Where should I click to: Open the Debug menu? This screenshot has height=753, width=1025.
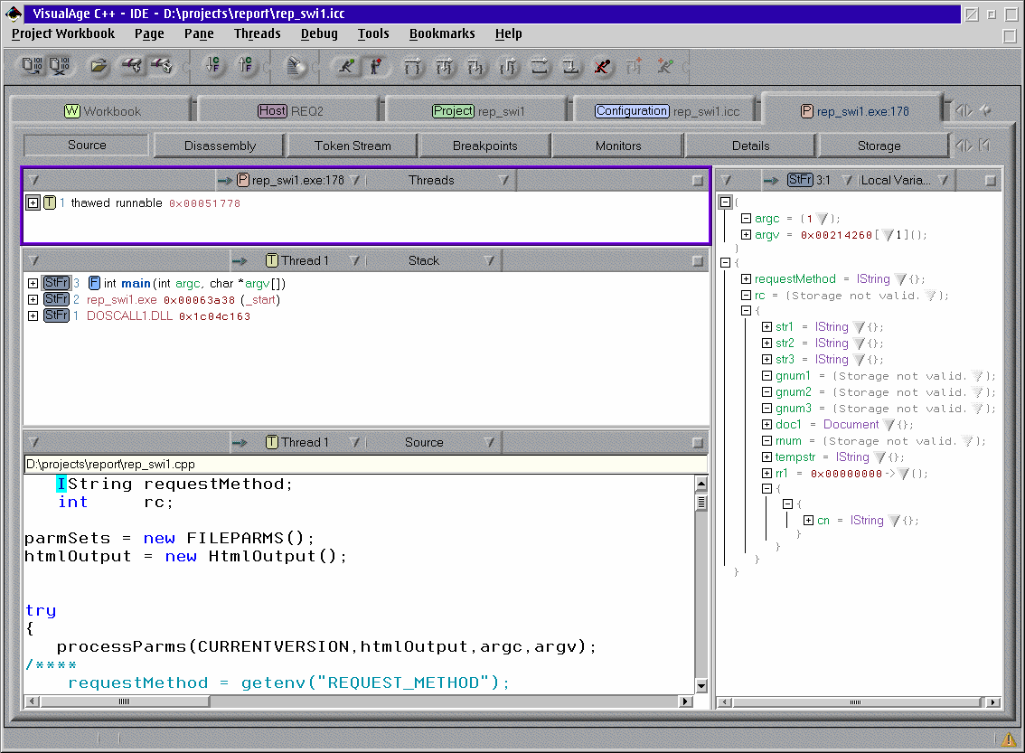pos(319,33)
